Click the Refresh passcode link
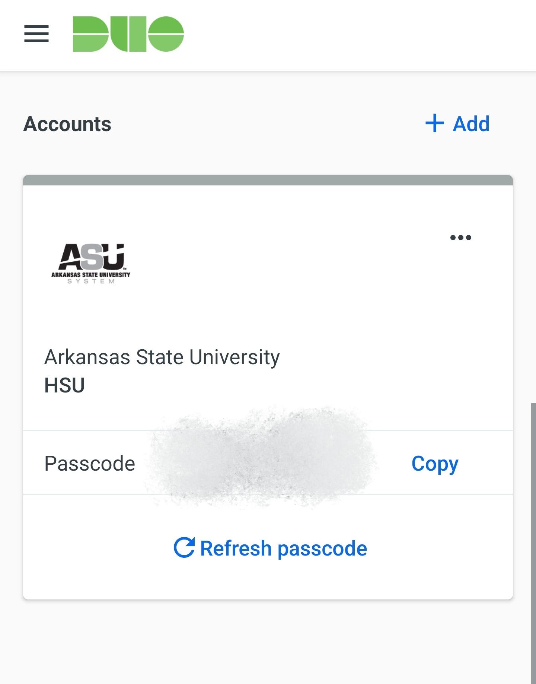Image resolution: width=536 pixels, height=684 pixels. (270, 548)
